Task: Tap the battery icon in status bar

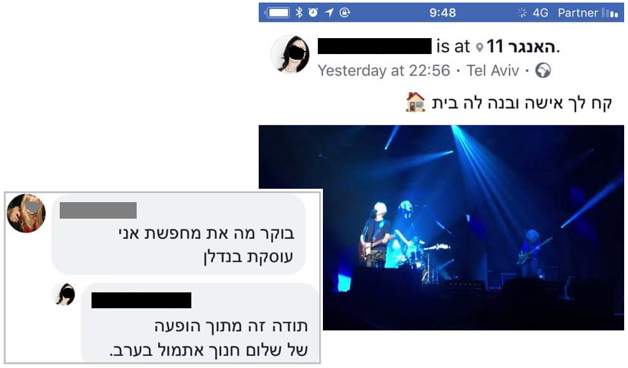Action: pyautogui.click(x=277, y=13)
